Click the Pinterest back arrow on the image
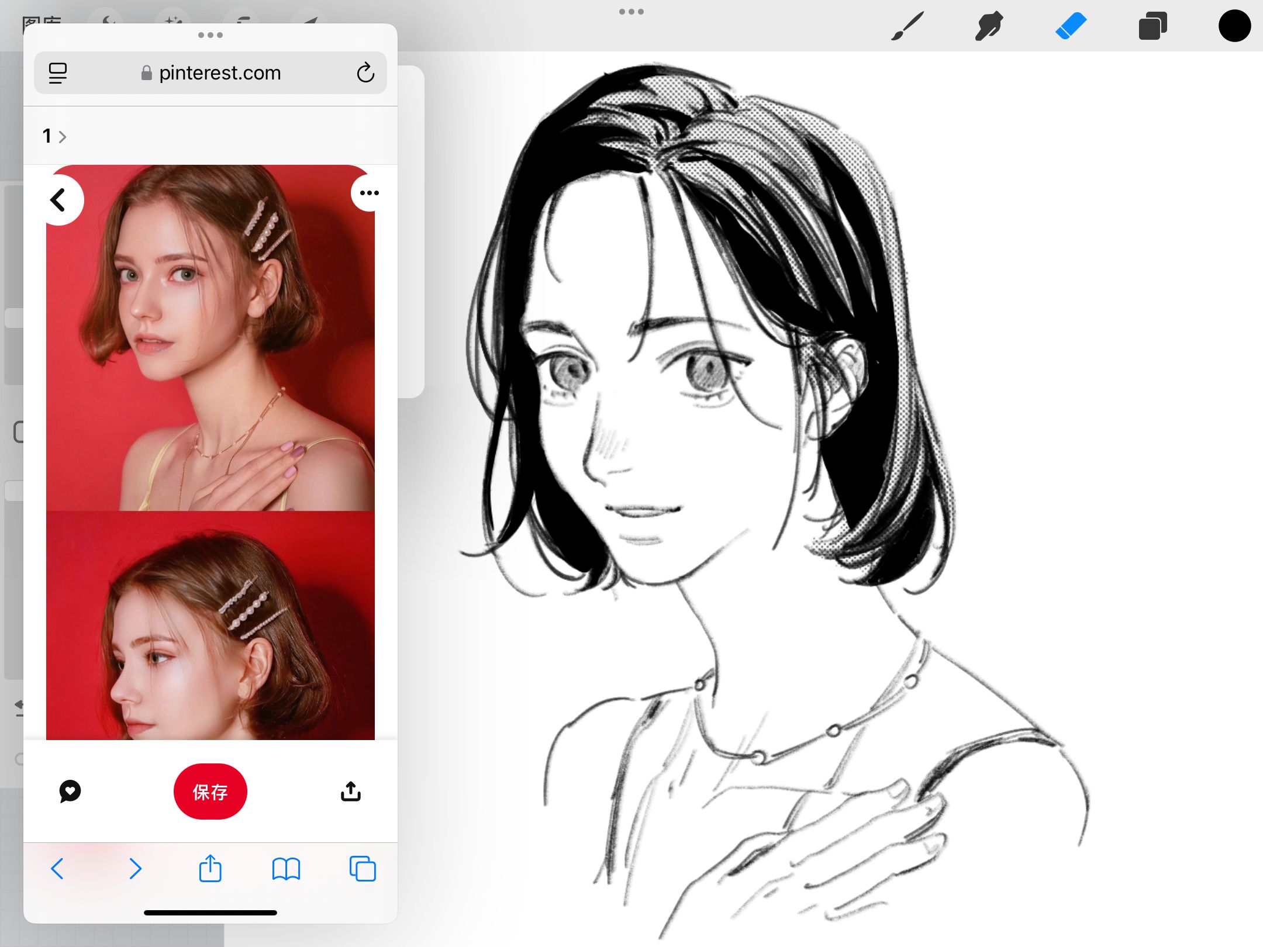Image resolution: width=1263 pixels, height=947 pixels. click(58, 200)
